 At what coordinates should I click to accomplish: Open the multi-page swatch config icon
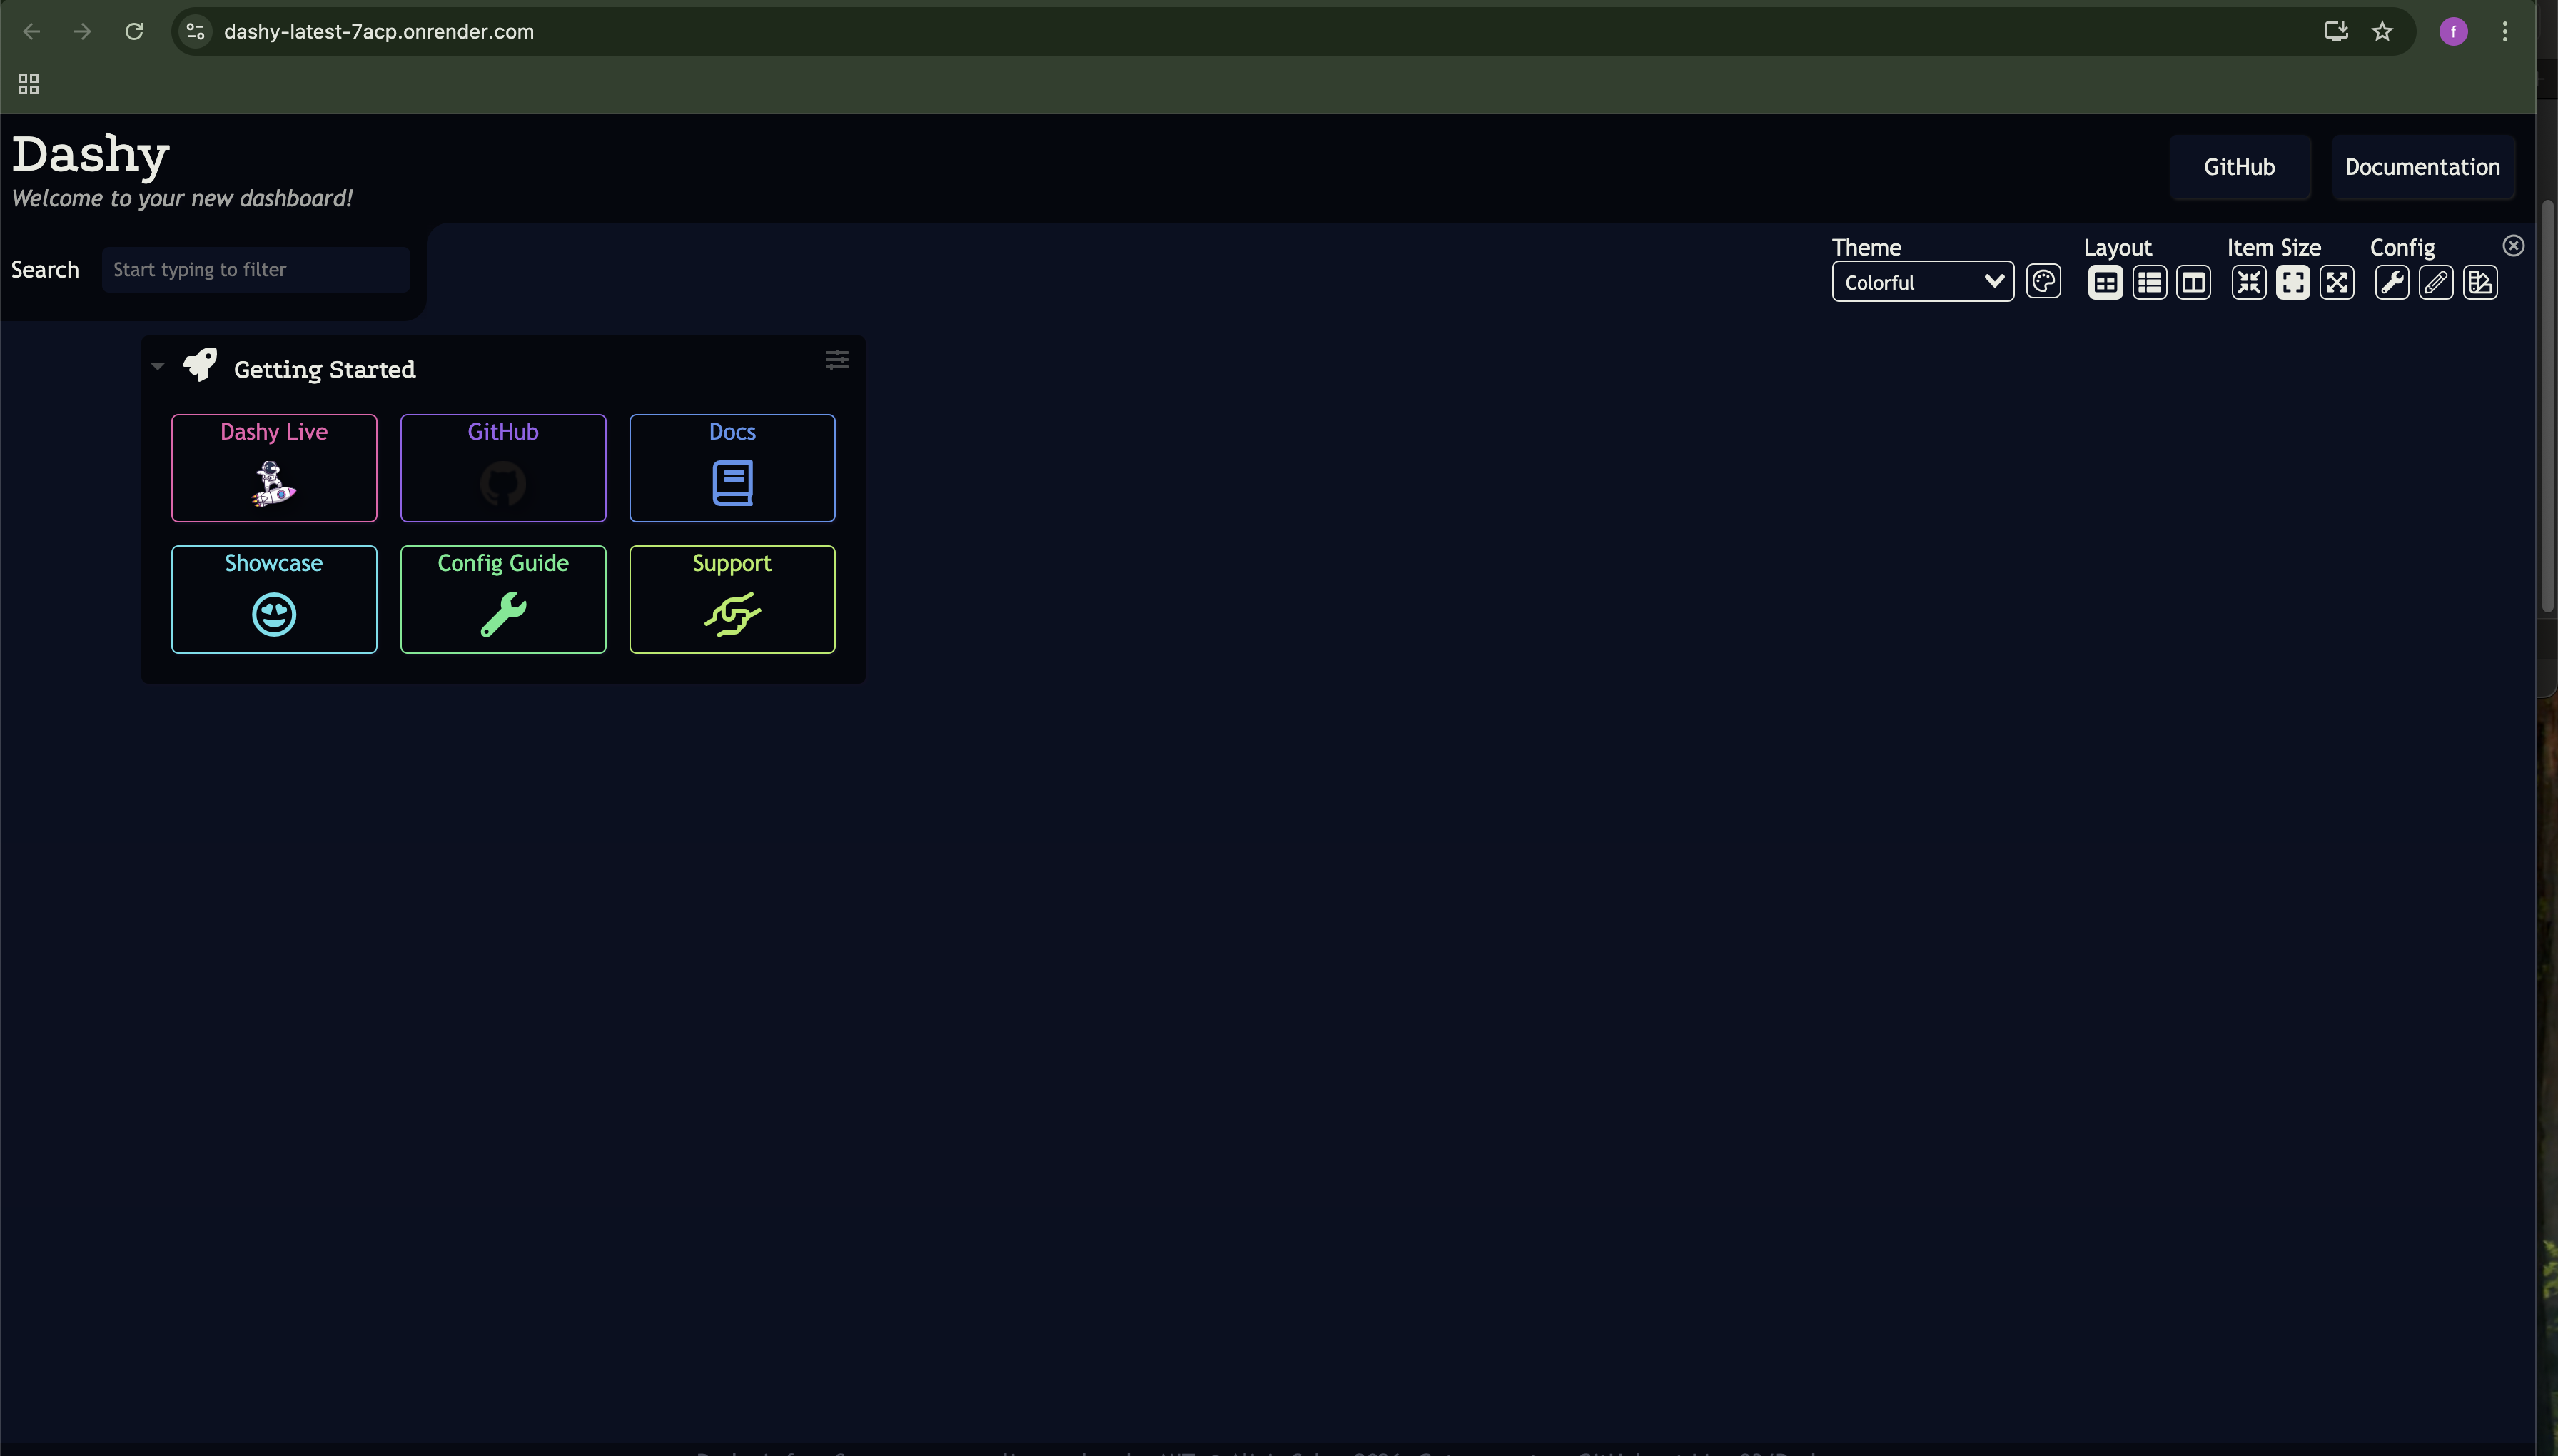tap(2479, 283)
